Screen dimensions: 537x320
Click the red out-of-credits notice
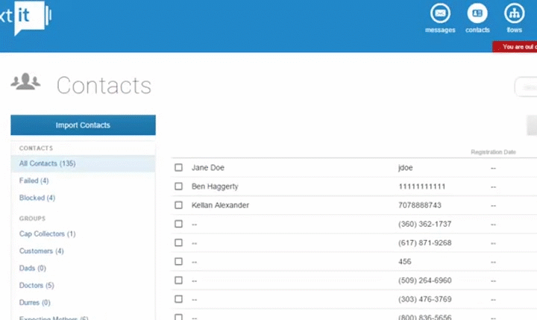515,47
